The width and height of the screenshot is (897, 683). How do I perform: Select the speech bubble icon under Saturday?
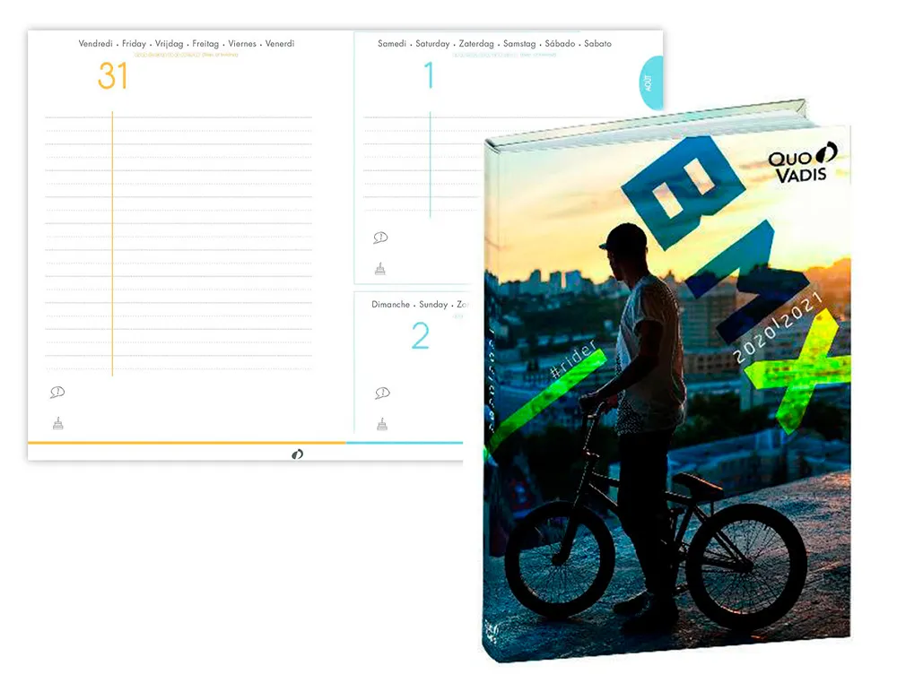tap(381, 238)
